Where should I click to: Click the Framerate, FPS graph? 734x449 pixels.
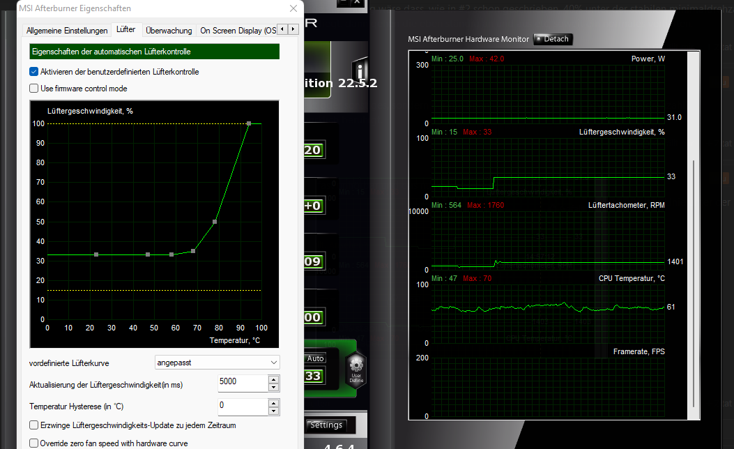coord(548,387)
